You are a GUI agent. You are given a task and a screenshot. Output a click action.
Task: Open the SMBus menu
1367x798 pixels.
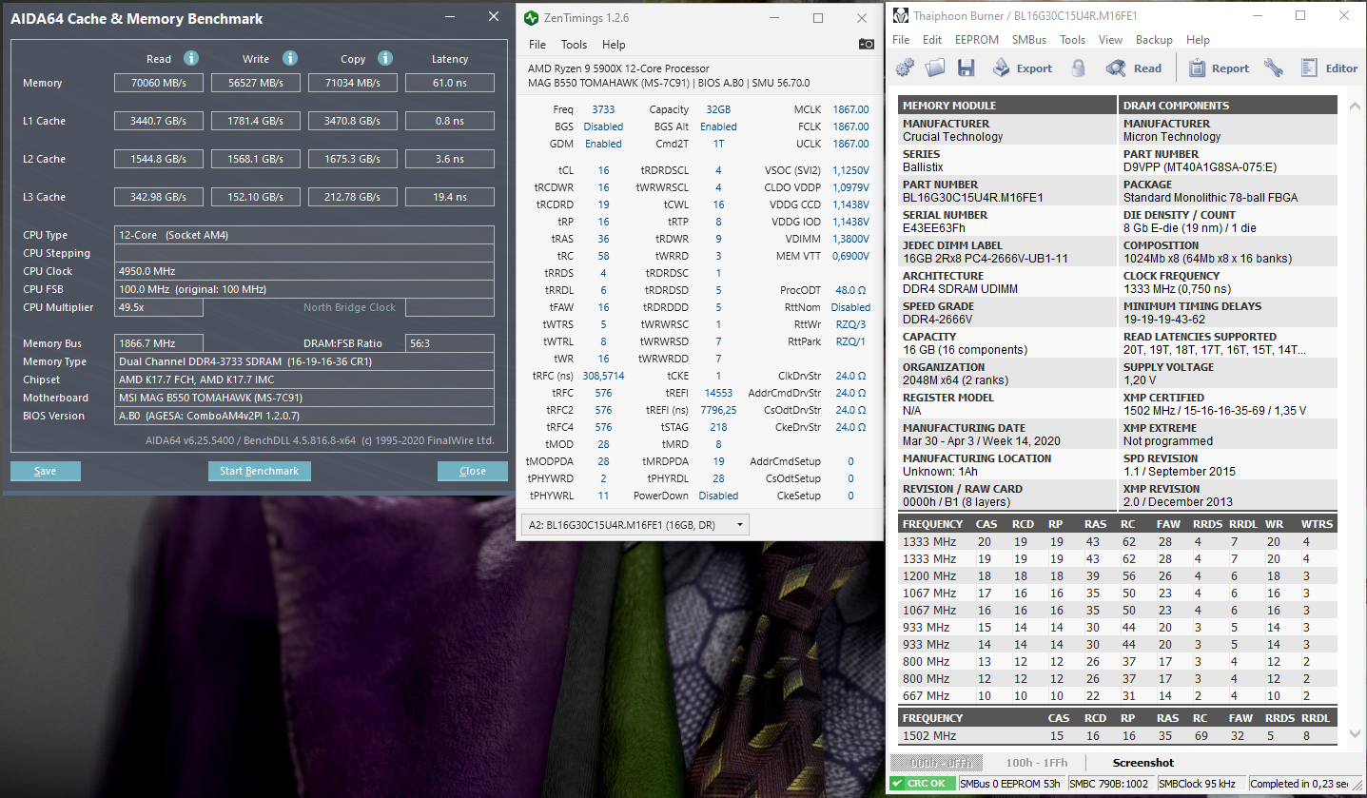click(x=1028, y=40)
